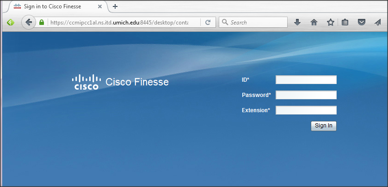Reload the page with refresh icon
This screenshot has width=388, height=187.
pyautogui.click(x=208, y=22)
